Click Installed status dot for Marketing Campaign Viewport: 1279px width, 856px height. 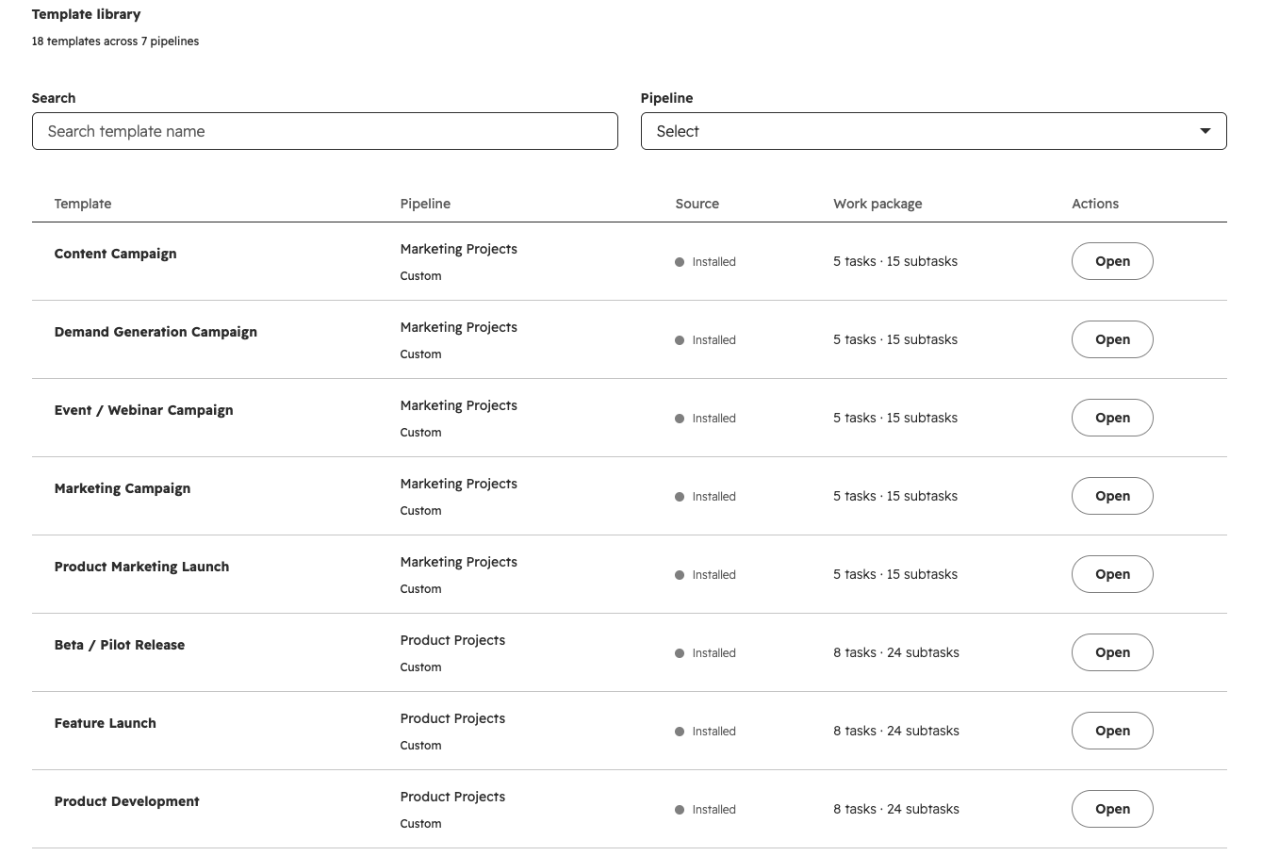(x=680, y=497)
